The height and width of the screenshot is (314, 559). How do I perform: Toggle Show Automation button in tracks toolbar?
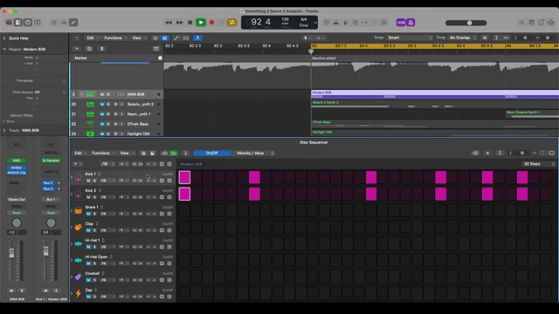coord(176,38)
